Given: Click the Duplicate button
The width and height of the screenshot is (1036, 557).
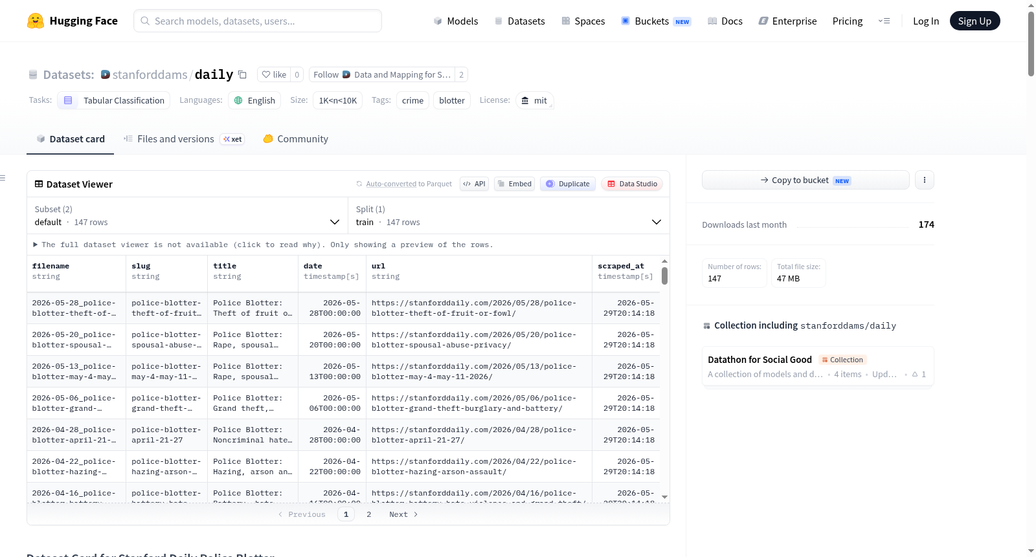Looking at the screenshot, I should point(567,184).
